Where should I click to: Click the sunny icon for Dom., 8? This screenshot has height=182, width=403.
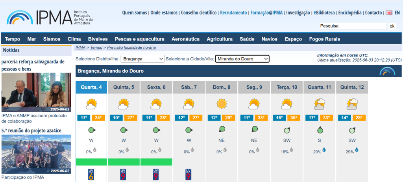pos(222,104)
